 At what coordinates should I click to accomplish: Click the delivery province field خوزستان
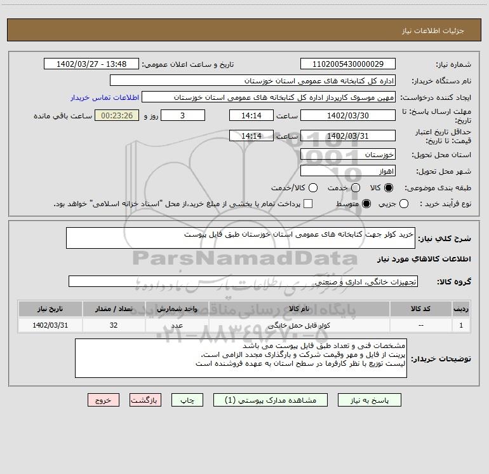coord(348,155)
